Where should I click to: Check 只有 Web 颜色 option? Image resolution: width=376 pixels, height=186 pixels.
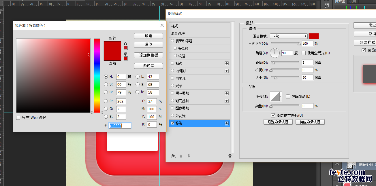click(18, 118)
